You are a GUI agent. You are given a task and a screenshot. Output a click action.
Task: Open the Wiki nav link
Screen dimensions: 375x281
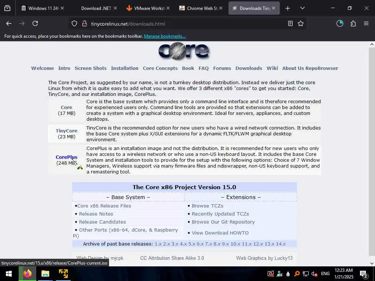point(272,68)
